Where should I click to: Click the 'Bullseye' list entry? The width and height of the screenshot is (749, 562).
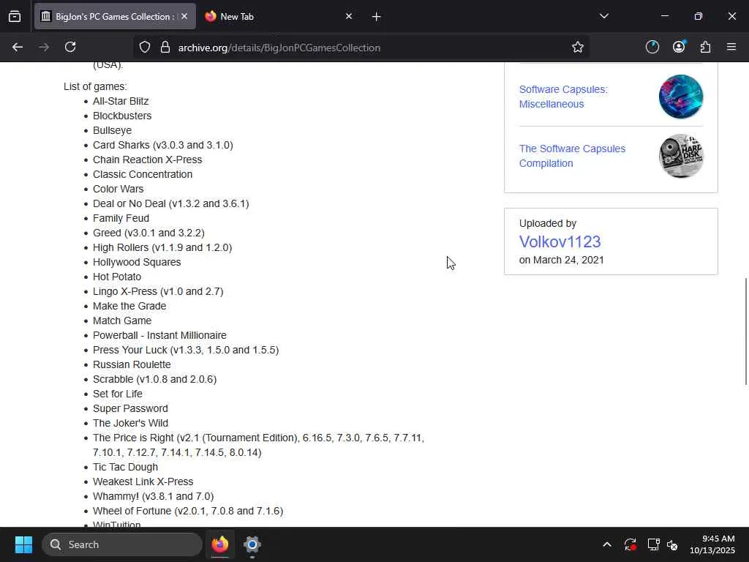pyautogui.click(x=112, y=130)
